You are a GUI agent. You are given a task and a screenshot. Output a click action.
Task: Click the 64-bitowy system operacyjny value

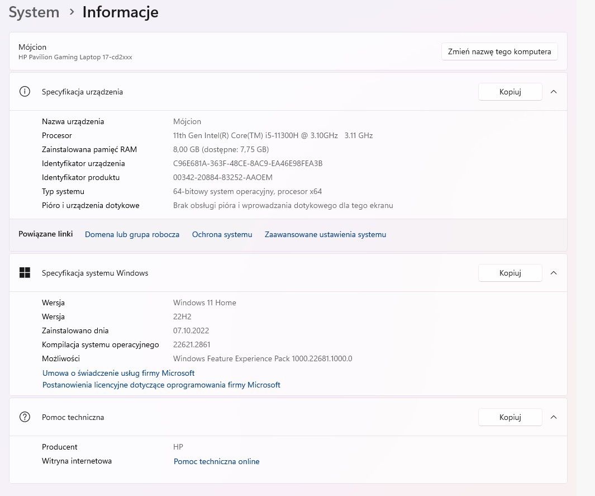[x=247, y=191]
